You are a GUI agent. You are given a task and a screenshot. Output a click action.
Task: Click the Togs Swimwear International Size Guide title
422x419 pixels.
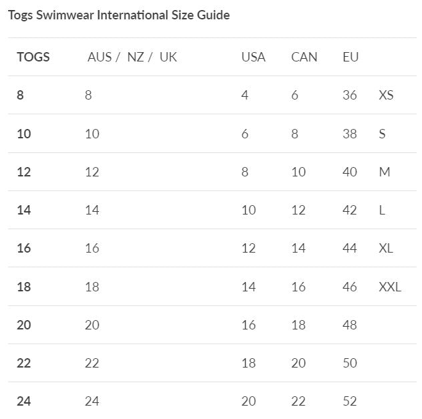[118, 15]
